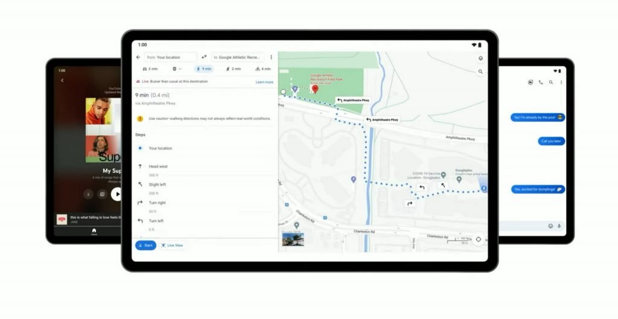Open Live View in Maps

[x=173, y=245]
